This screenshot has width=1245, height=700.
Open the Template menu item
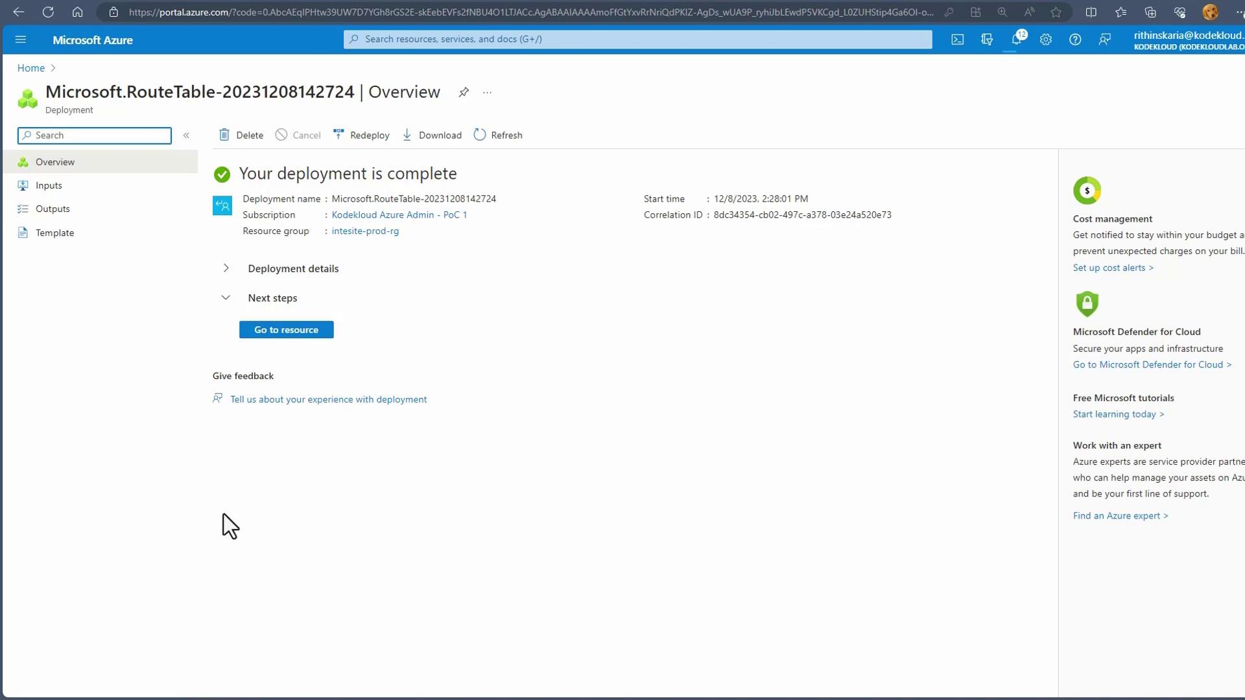(54, 233)
